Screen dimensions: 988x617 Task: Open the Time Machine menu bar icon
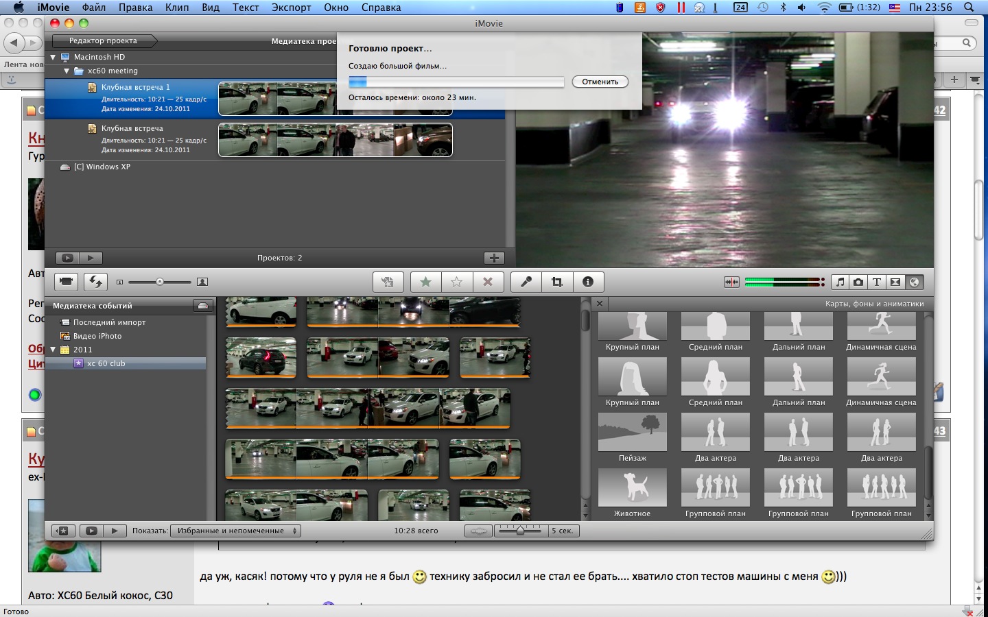point(763,8)
